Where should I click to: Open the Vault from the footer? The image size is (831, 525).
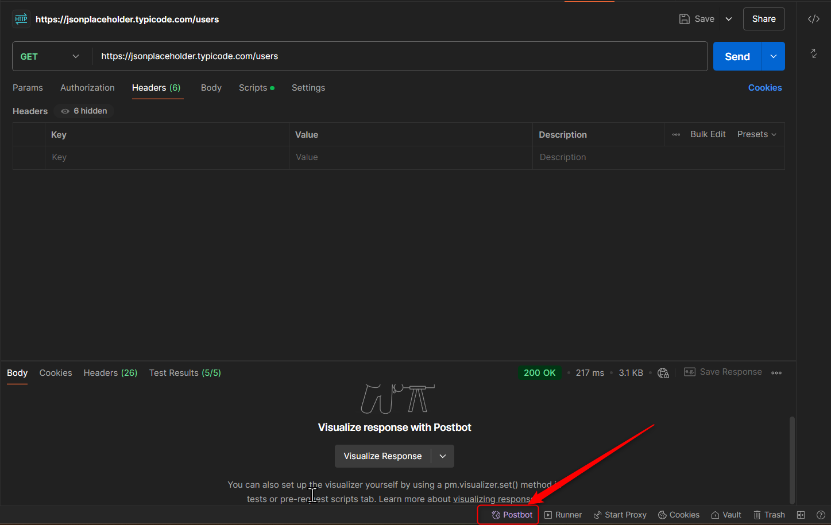click(x=726, y=515)
